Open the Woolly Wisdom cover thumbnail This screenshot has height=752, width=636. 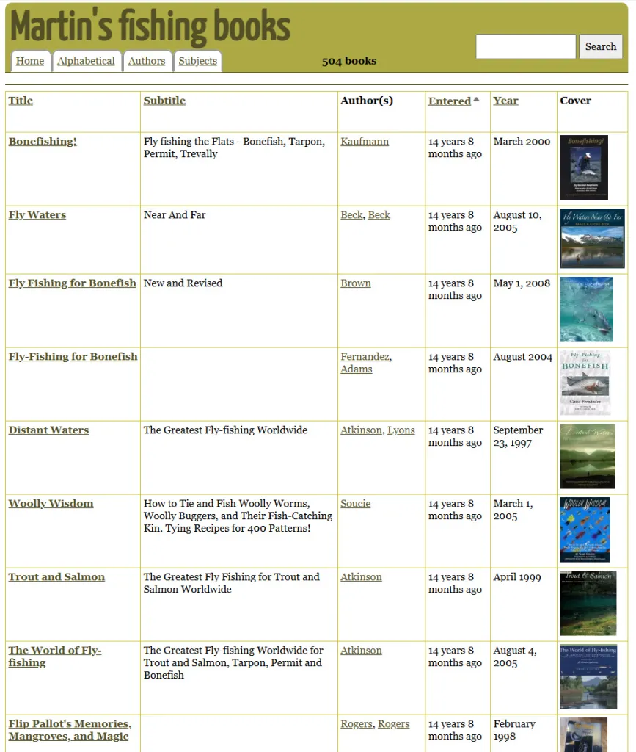click(x=585, y=529)
